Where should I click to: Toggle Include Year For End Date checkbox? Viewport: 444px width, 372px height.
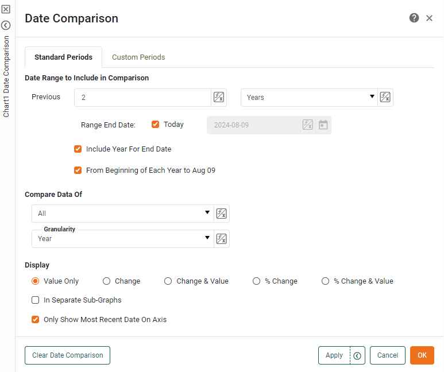click(x=78, y=149)
